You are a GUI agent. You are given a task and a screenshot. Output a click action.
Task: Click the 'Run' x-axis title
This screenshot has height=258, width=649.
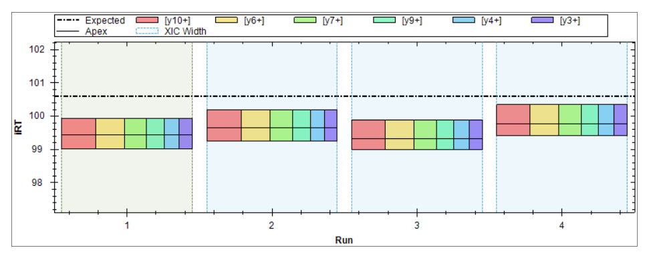pyautogui.click(x=344, y=240)
